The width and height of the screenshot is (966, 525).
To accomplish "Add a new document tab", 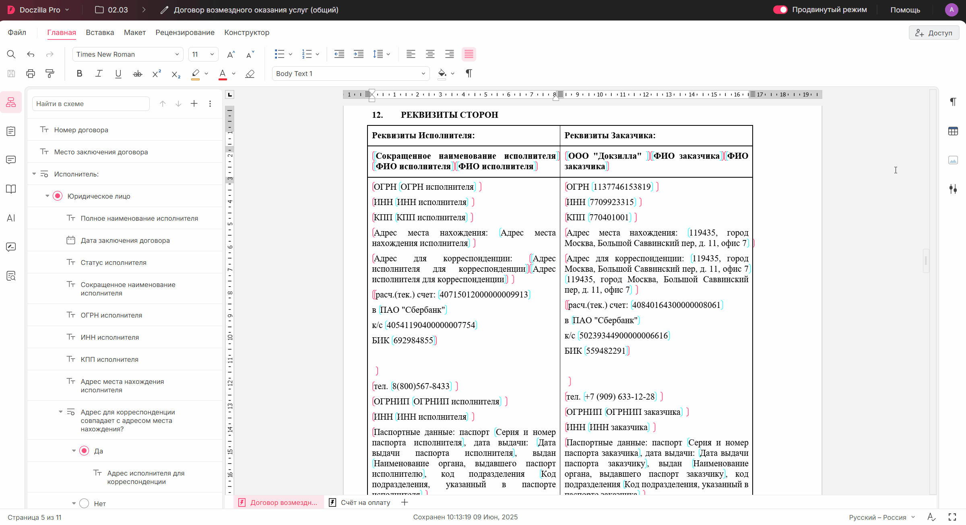I will pyautogui.click(x=405, y=502).
